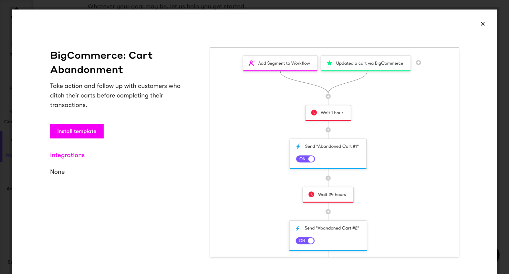Viewport: 509px width, 274px height.
Task: Click the Install template button
Action: (77, 131)
